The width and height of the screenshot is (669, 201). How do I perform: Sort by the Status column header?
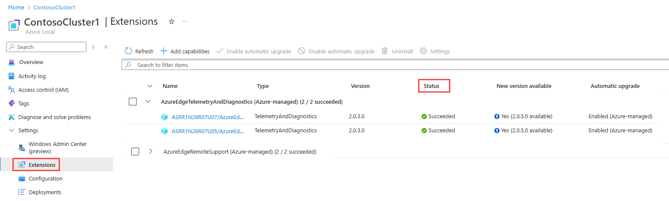pyautogui.click(x=431, y=86)
